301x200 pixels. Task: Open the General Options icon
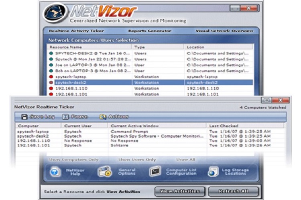[x=105, y=172]
